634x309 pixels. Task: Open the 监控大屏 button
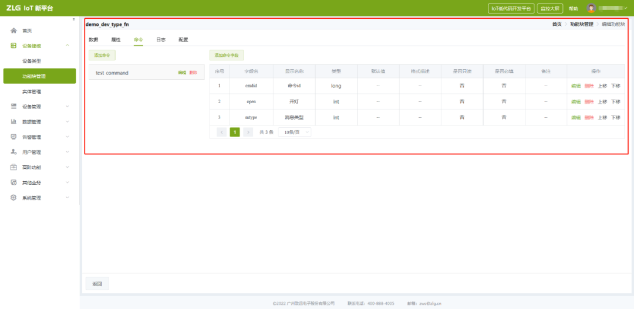pyautogui.click(x=550, y=8)
